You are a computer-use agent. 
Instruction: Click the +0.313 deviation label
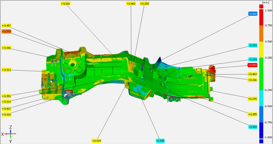(6, 70)
